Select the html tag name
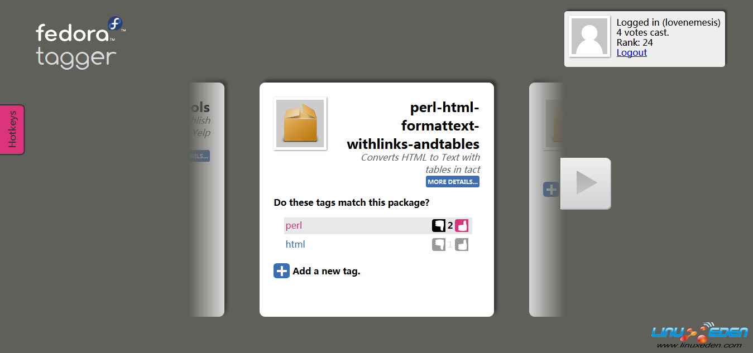This screenshot has width=753, height=353. tap(295, 244)
